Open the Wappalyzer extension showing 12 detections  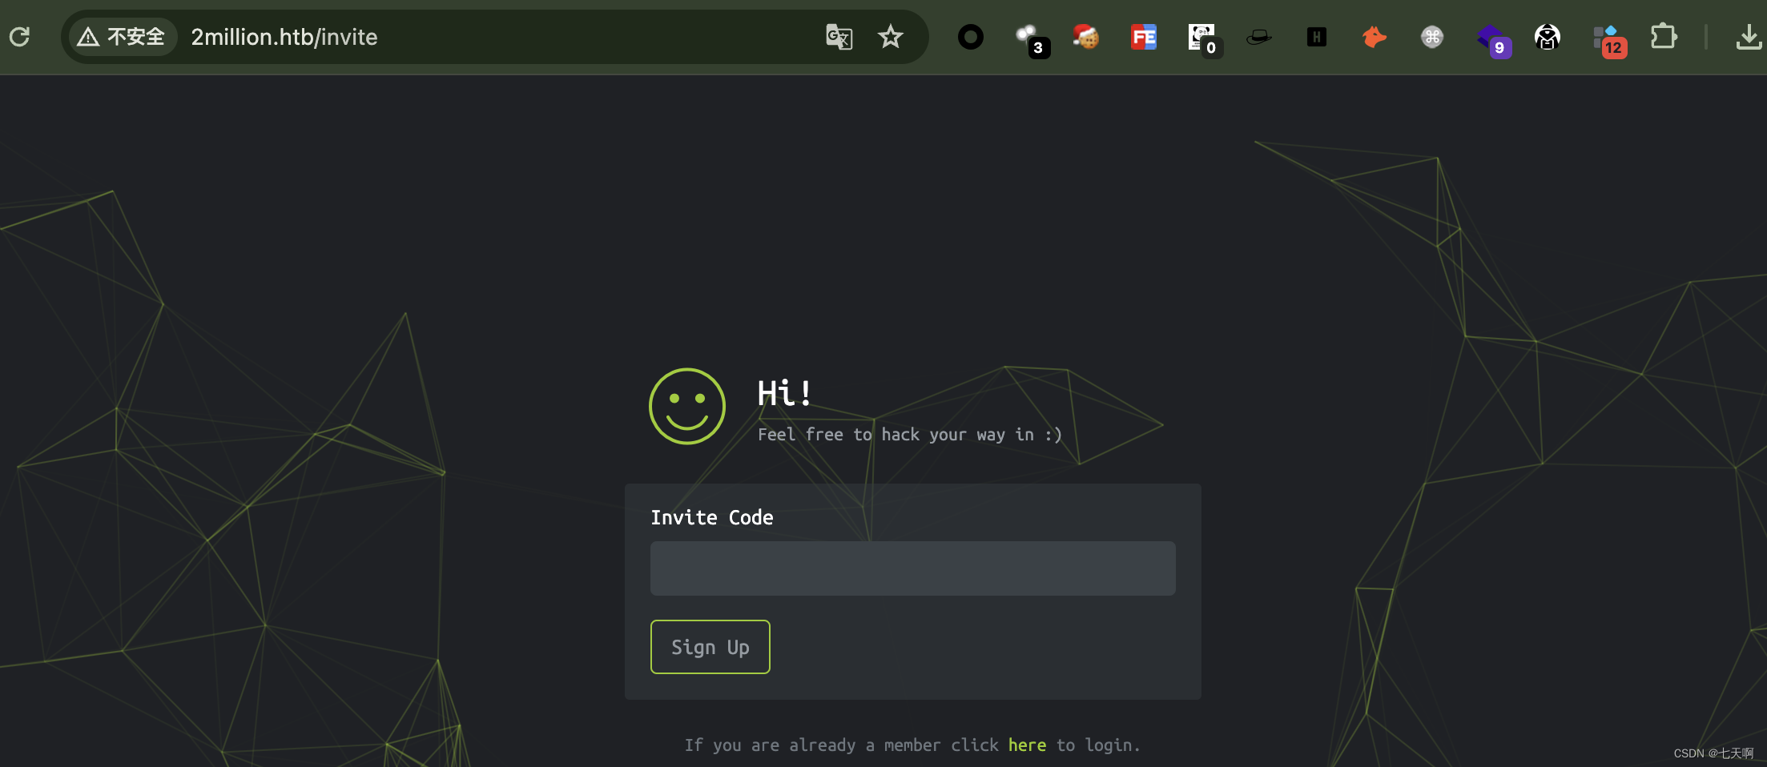(x=1608, y=36)
